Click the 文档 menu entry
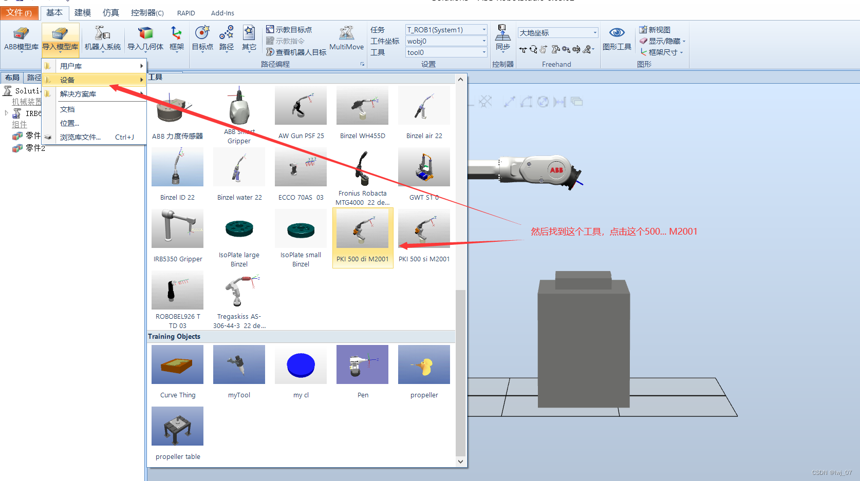This screenshot has height=481, width=860. pyautogui.click(x=67, y=109)
